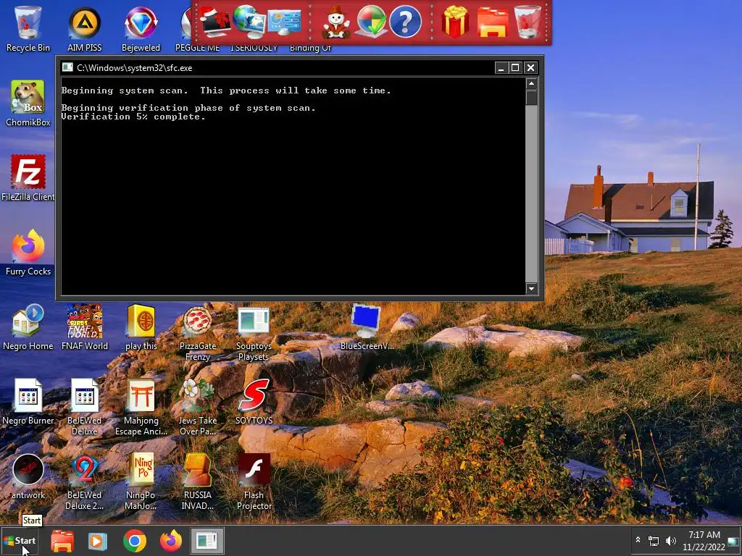
Task: Open the FNAF World desktop icon
Action: (84, 327)
